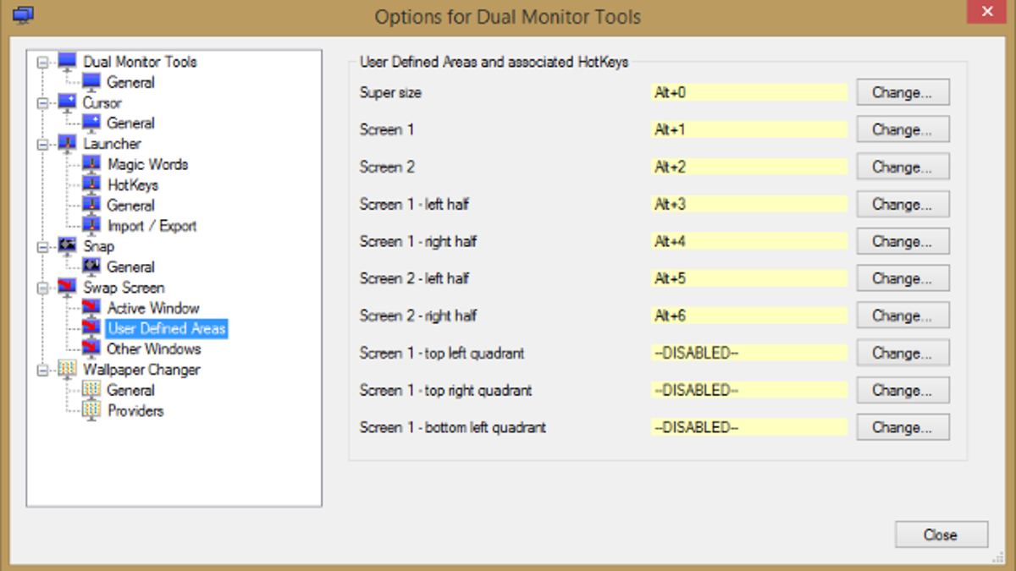Select Active Window under Swap Screen
The height and width of the screenshot is (571, 1016).
tap(153, 309)
